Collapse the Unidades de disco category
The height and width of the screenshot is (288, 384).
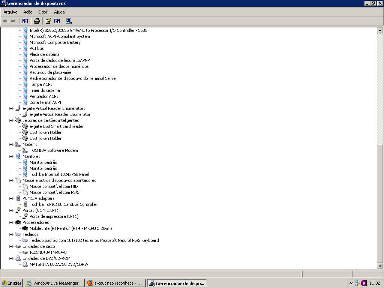click(11, 247)
